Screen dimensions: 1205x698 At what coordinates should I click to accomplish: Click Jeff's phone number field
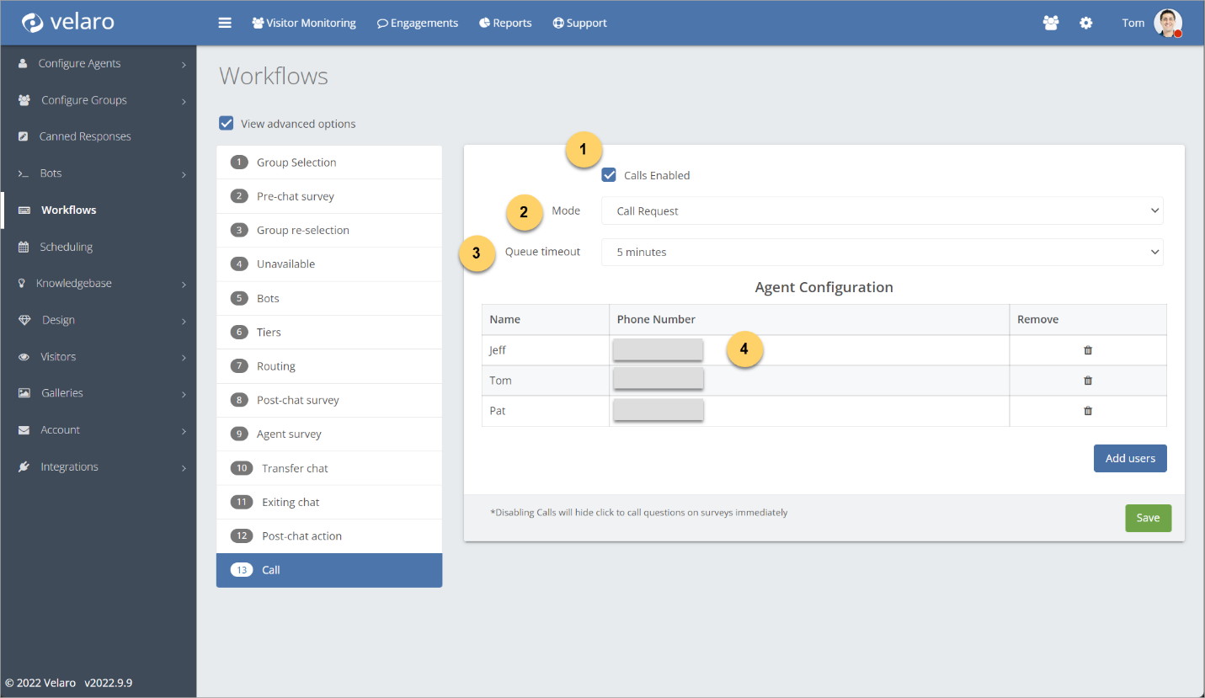(658, 350)
